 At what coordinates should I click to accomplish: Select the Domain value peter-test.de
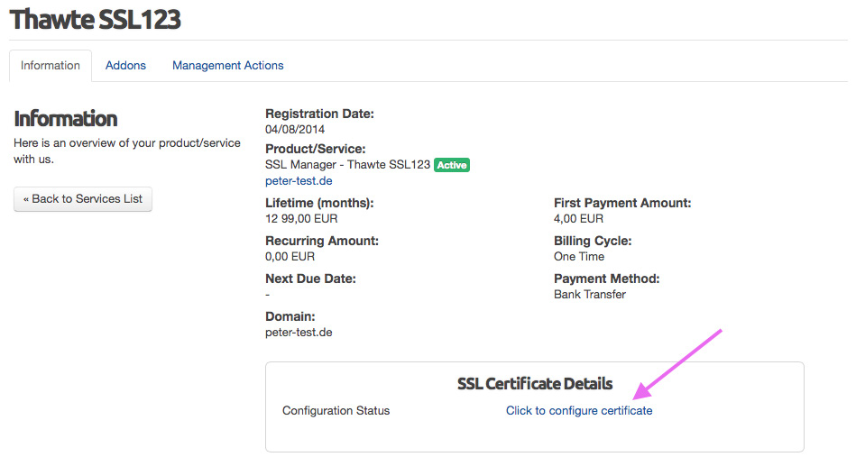click(299, 333)
